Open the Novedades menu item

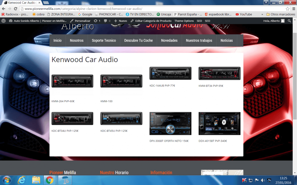[x=169, y=40]
